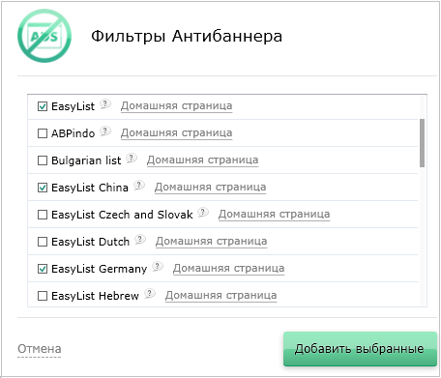
Task: Uncheck the EasyList checkbox
Action: point(43,106)
